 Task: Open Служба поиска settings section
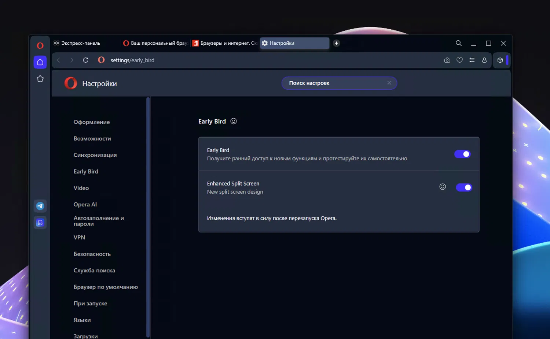(94, 270)
